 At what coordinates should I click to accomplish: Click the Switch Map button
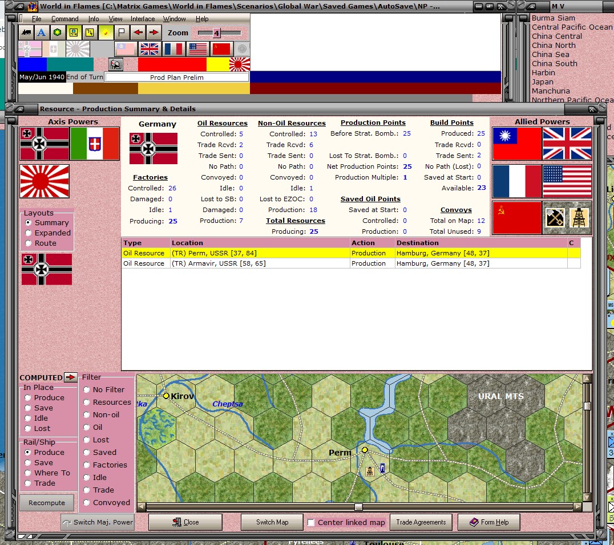(272, 522)
